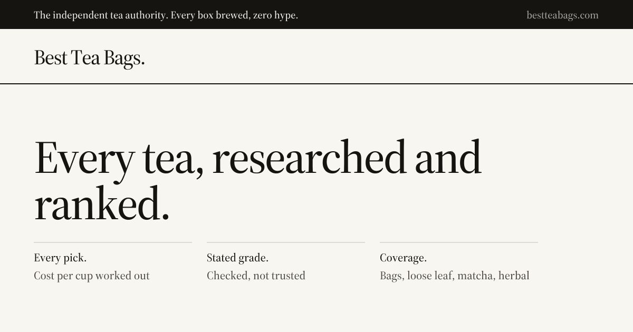Click 'Bags, loose leaf, matcha, herbal' text
This screenshot has width=633, height=332.
coord(455,276)
